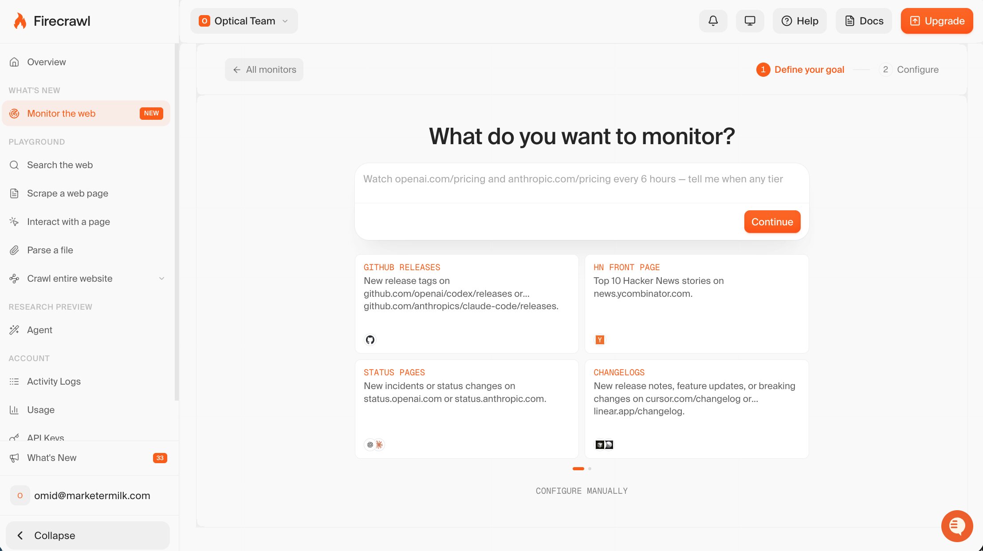Click the Usage bar chart icon
Screen dimensions: 983x551
point(14,410)
